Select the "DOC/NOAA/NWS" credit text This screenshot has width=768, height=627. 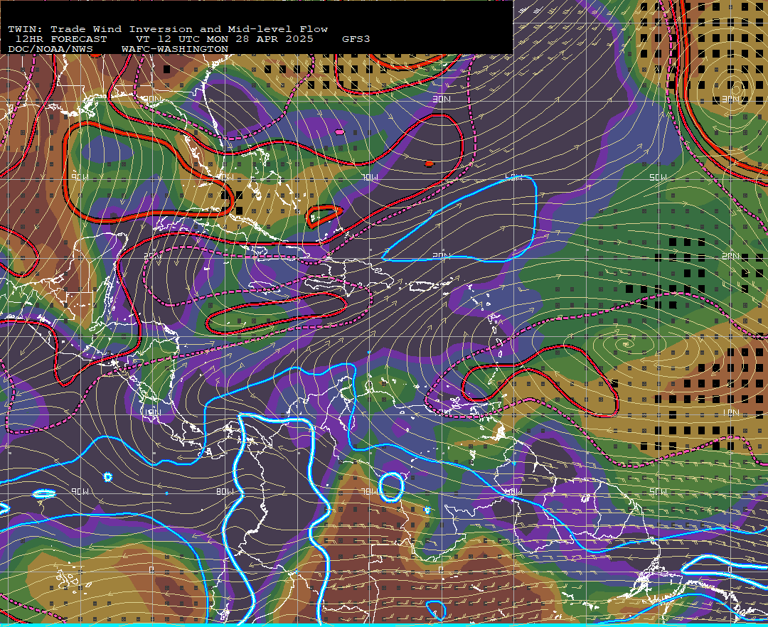point(50,49)
